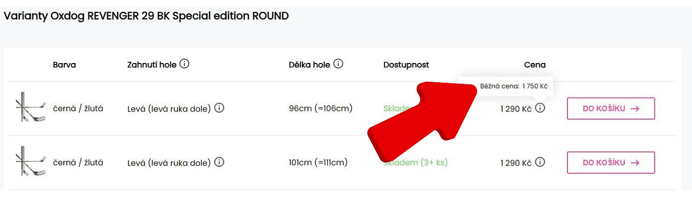Screen dimensions: 692x197
Task: Add the 96cm variant with DO KOŠÍKU
Action: pos(610,108)
